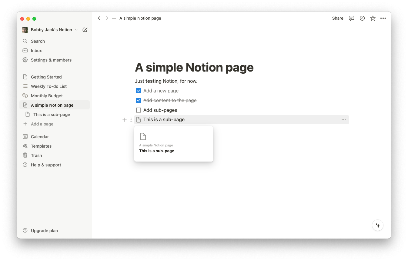Viewport: 408px width, 261px height.
Task: Click the Share button
Action: tap(338, 18)
